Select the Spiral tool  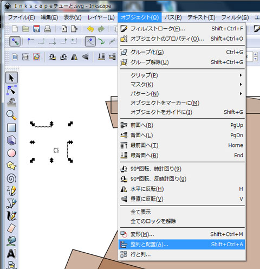click(x=11, y=178)
